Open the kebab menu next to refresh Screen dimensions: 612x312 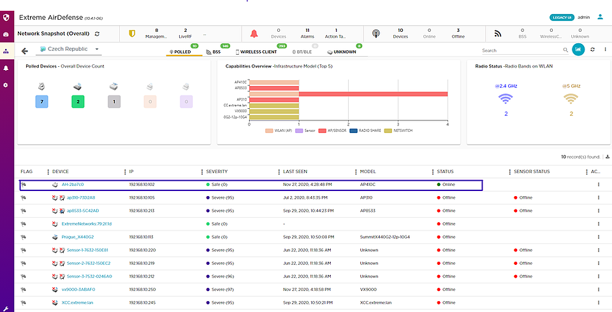click(605, 50)
